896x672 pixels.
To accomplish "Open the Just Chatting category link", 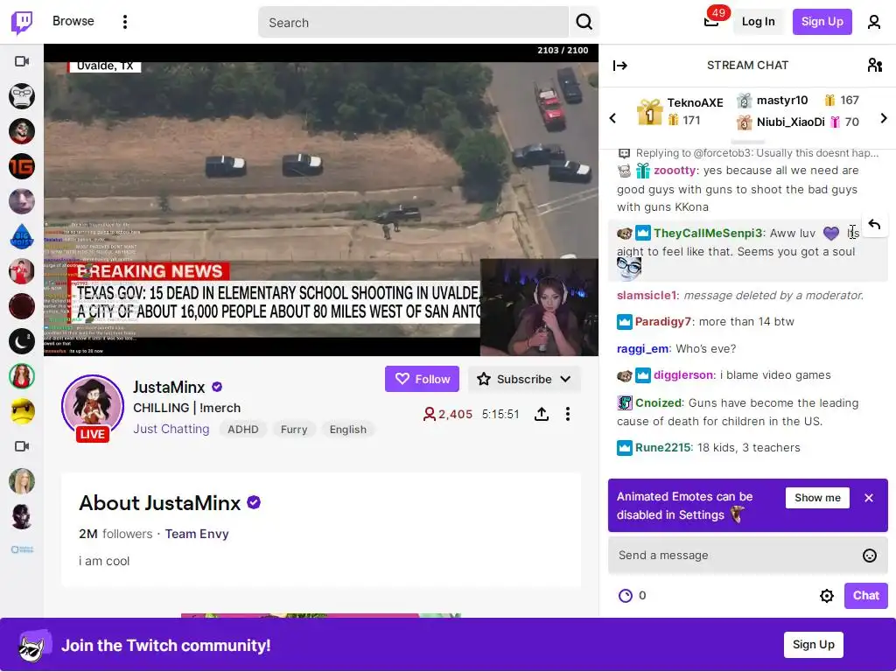I will pyautogui.click(x=171, y=429).
